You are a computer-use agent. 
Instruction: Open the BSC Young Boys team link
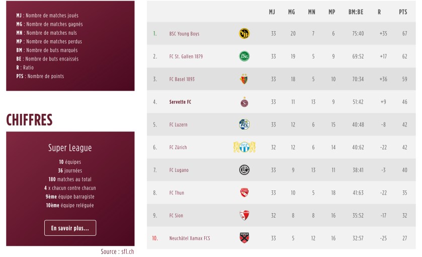pos(184,34)
